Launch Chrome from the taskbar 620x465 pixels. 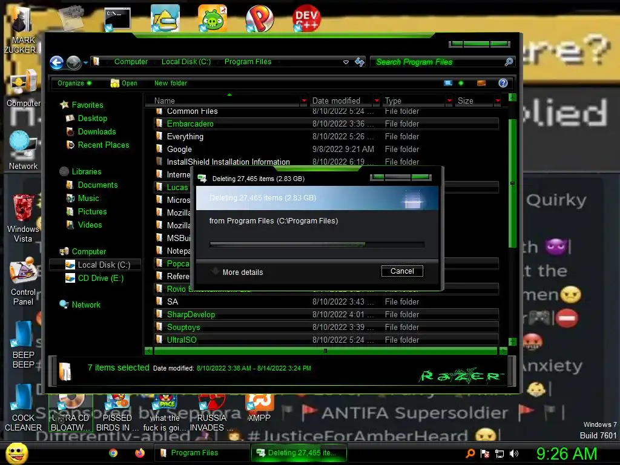click(113, 453)
